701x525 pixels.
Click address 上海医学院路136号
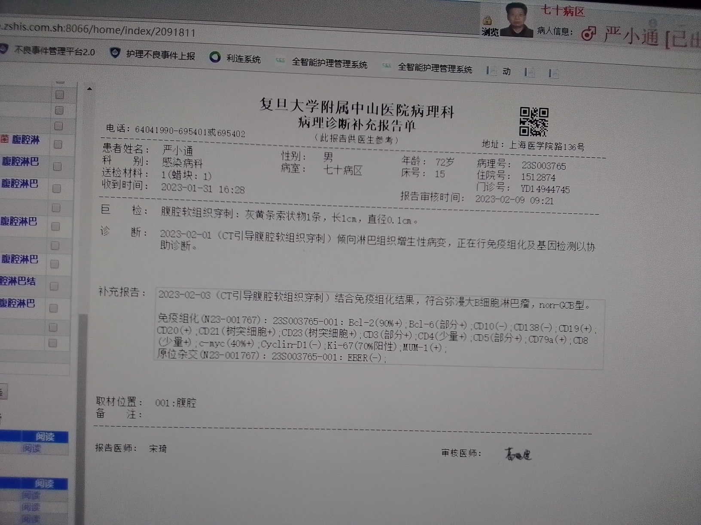coord(546,146)
